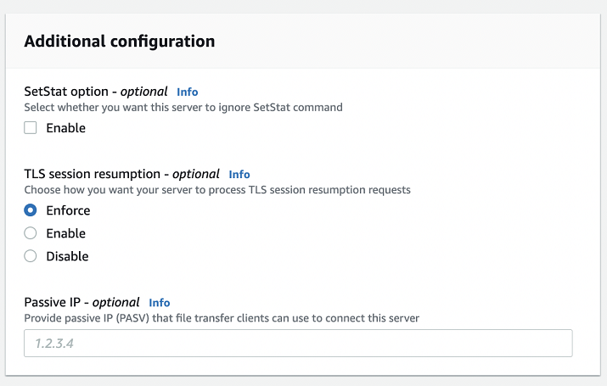Click the Disable option label text
Image resolution: width=607 pixels, height=386 pixels.
67,256
